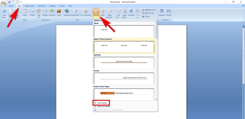Viewport: 245px width, 119px height.
Task: Open the Symbol menu
Action: pos(169,13)
